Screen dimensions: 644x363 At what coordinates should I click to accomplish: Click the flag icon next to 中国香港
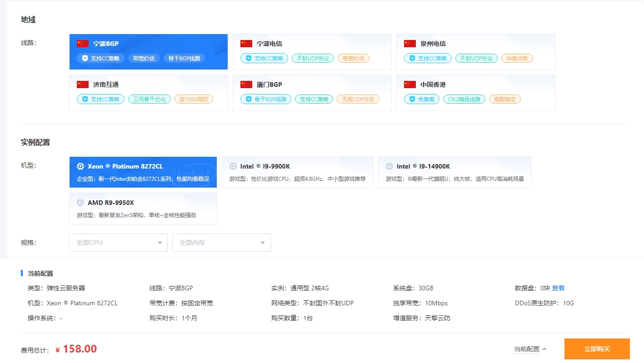coord(409,85)
